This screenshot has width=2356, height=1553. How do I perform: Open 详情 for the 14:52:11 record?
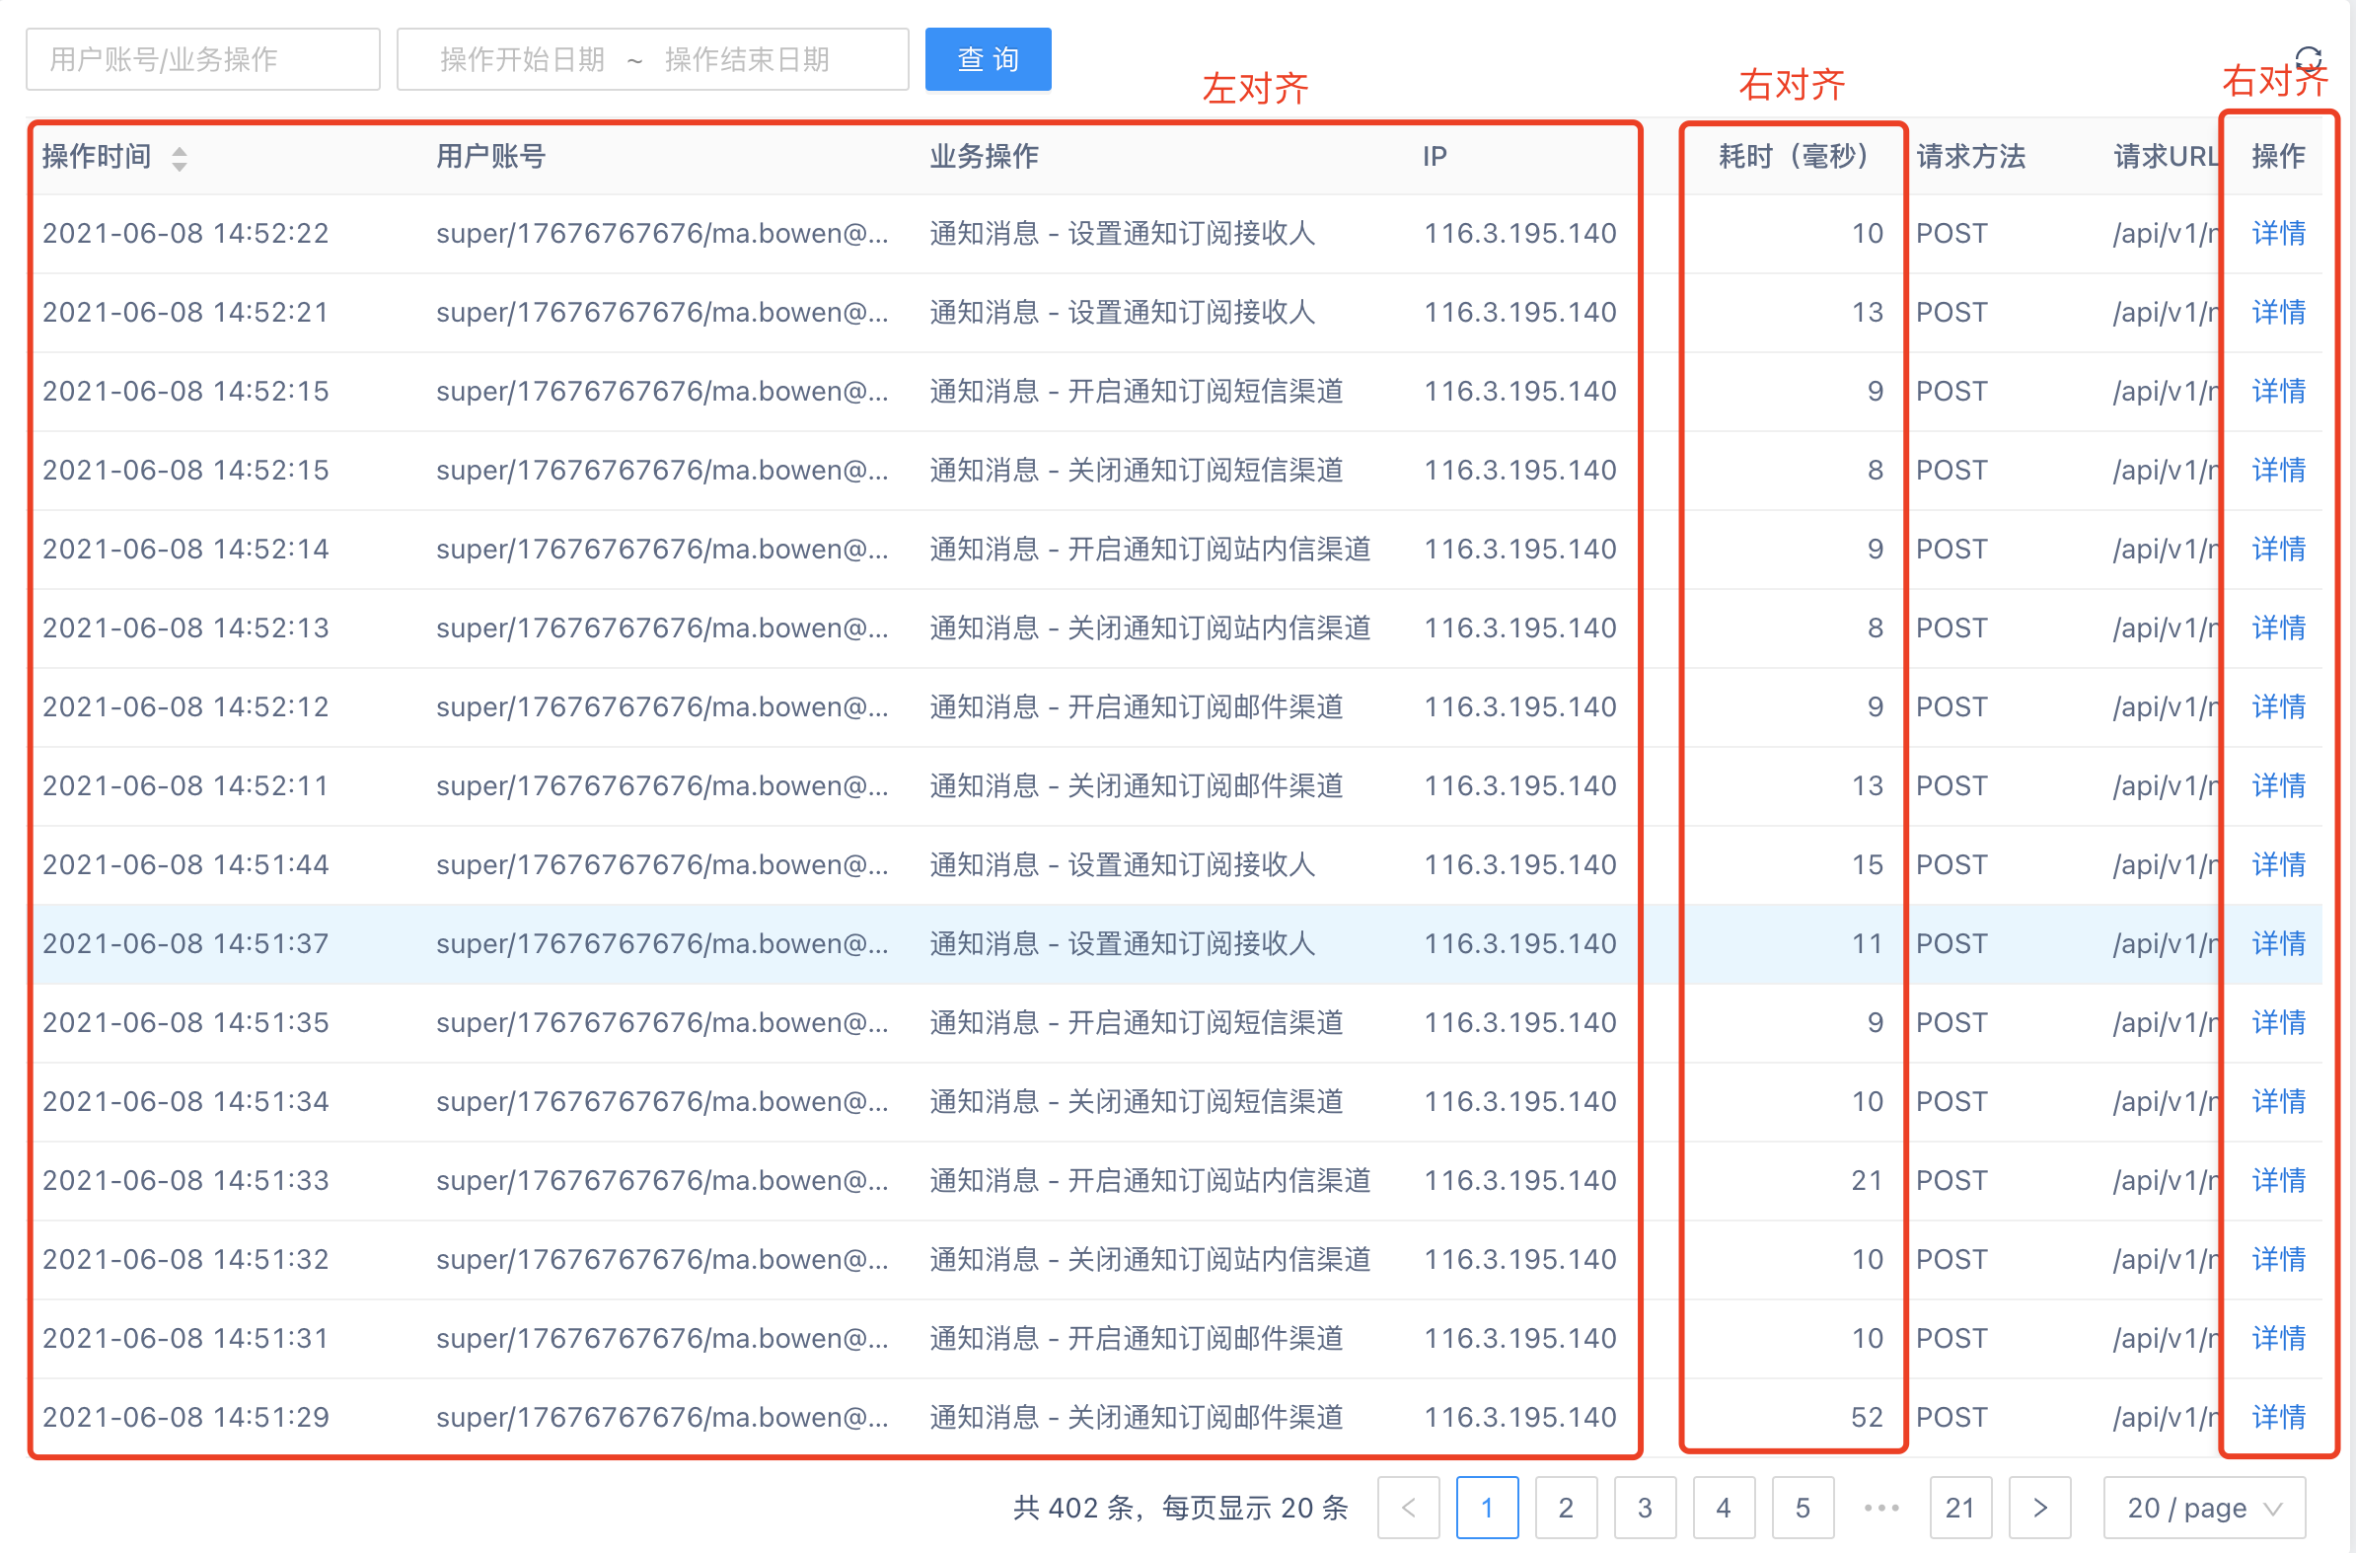pyautogui.click(x=2278, y=786)
